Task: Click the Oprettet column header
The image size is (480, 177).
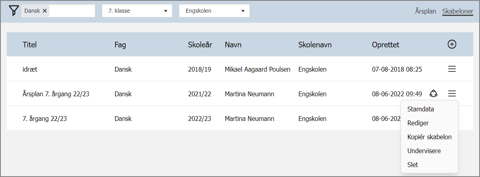Action: 385,45
